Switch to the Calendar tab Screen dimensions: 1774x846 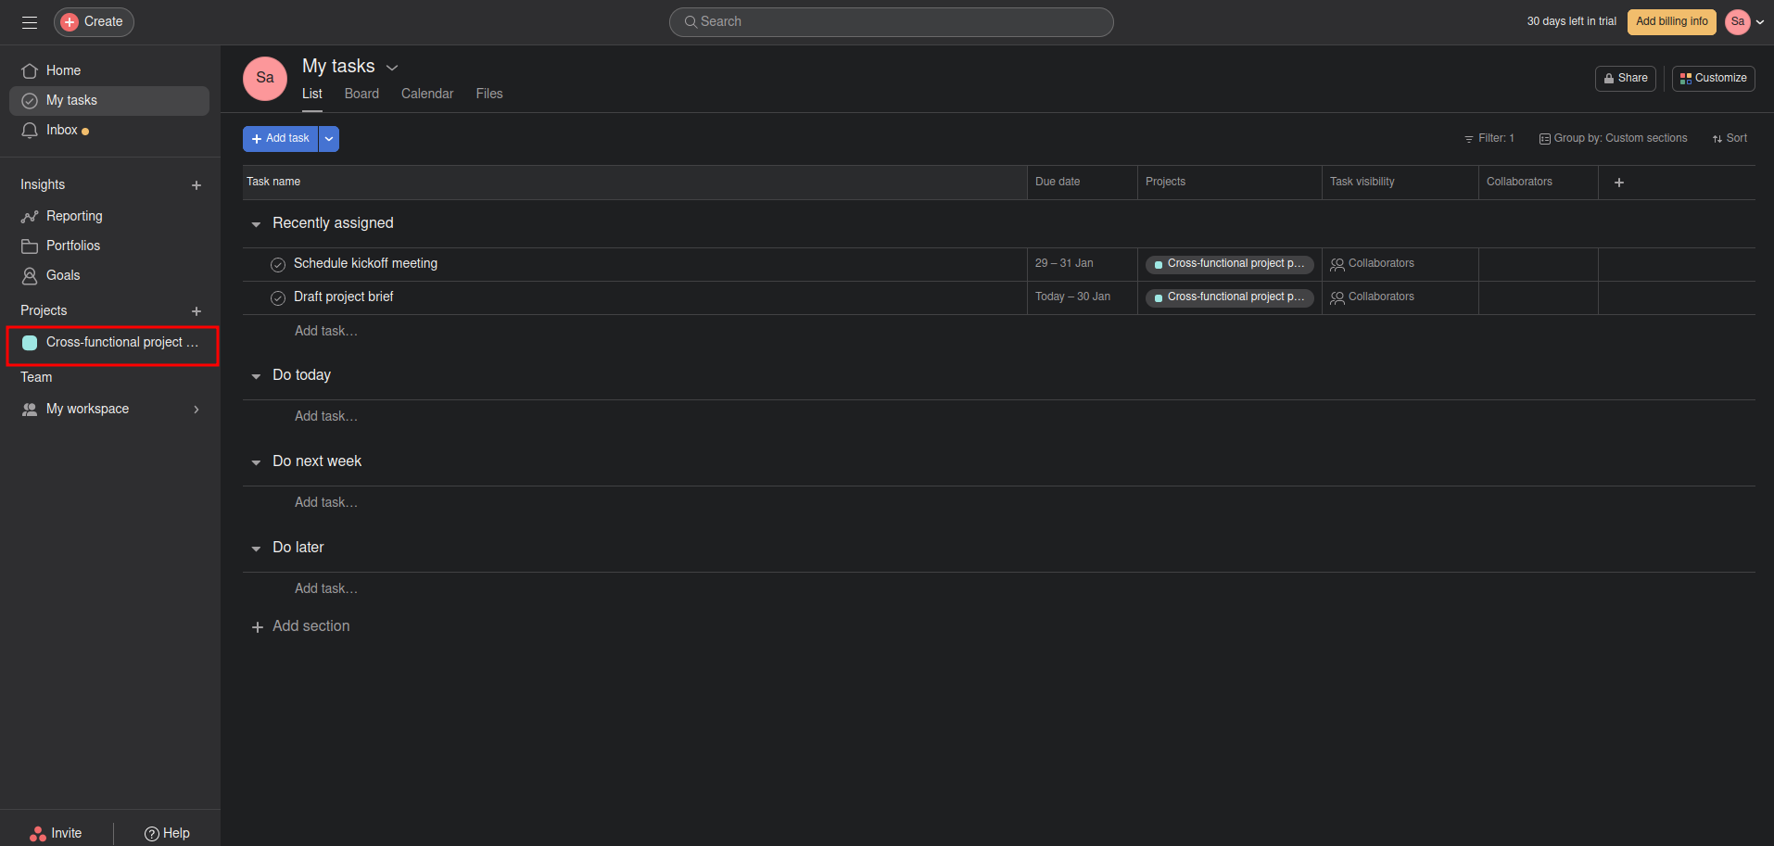pos(427,94)
